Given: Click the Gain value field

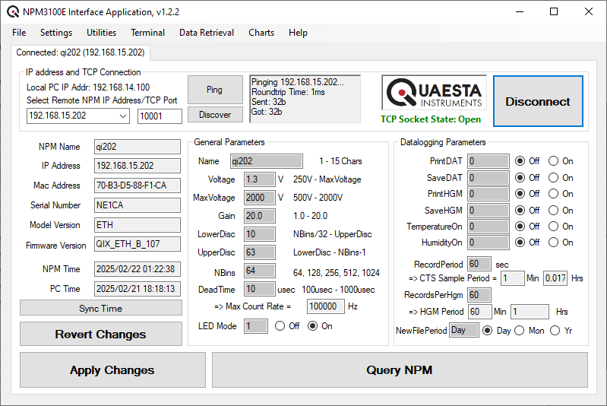Looking at the screenshot, I should coord(259,216).
